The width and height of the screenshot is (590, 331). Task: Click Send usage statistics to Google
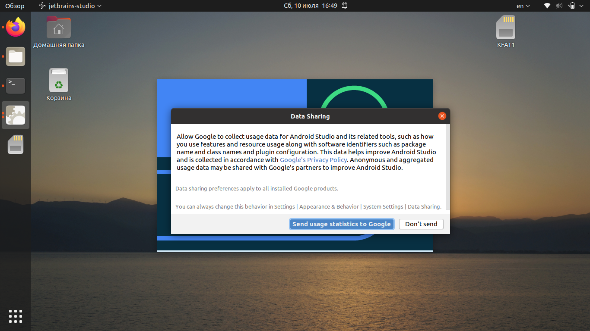point(342,224)
